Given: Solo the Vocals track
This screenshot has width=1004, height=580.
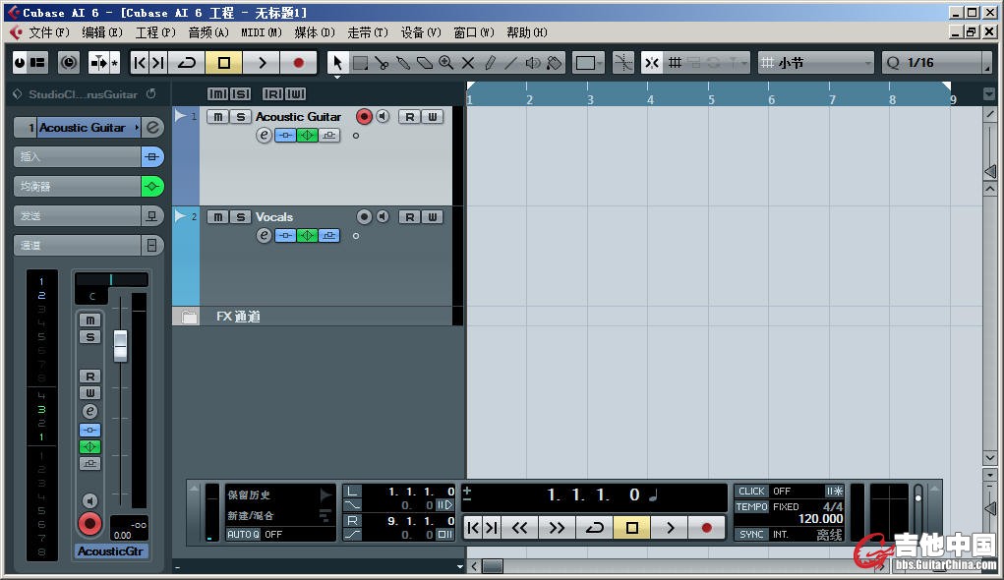Looking at the screenshot, I should 239,217.
